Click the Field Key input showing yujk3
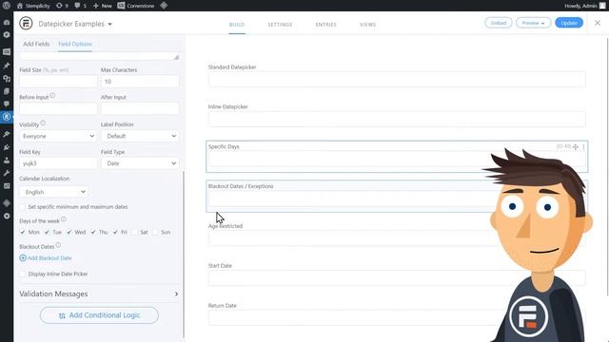Screen dimensions: 609x342 click(x=58, y=163)
